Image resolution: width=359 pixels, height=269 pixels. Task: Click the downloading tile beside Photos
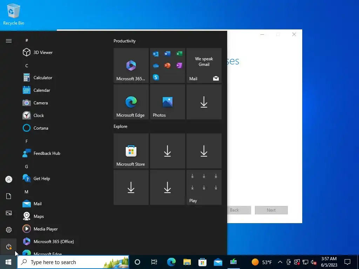pos(204,102)
